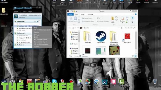Open the Ağ menu in Hamachi
This screenshot has width=161, height=90.
pyautogui.click(x=20, y=12)
